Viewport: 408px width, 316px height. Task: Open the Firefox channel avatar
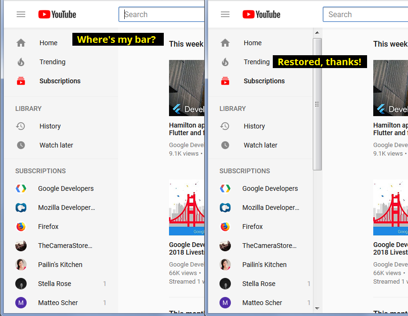(x=21, y=226)
